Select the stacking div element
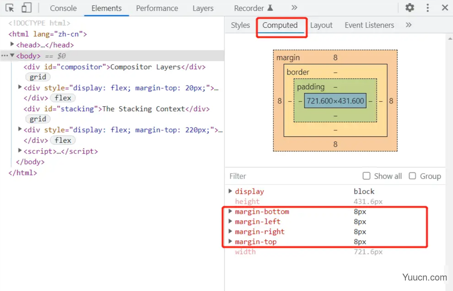453x291 pixels. coord(117,109)
